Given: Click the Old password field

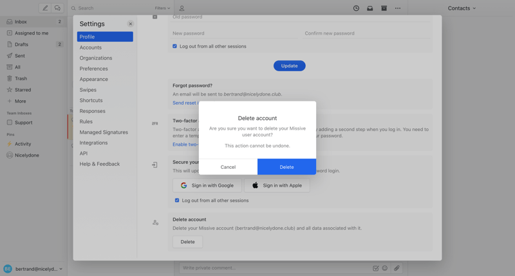Looking at the screenshot, I should 301,18.
